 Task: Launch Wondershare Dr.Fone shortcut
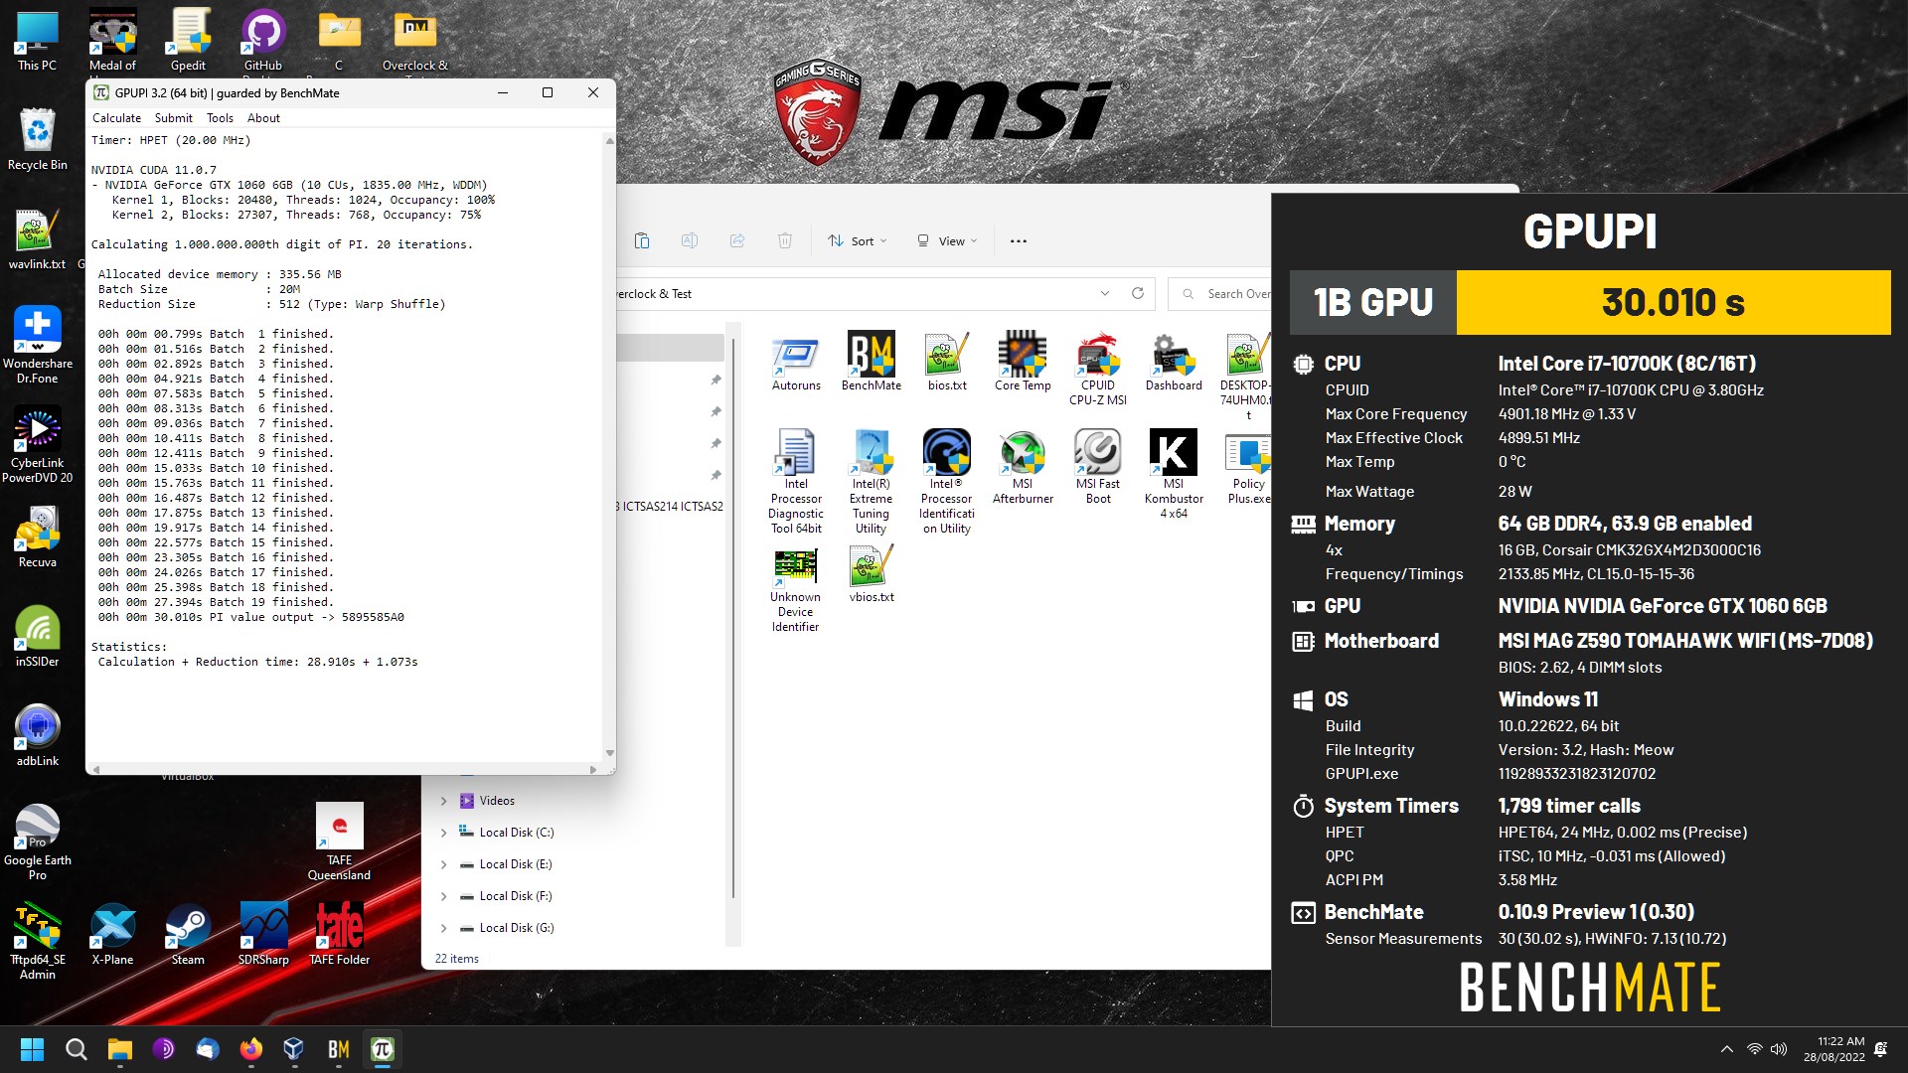pos(37,344)
